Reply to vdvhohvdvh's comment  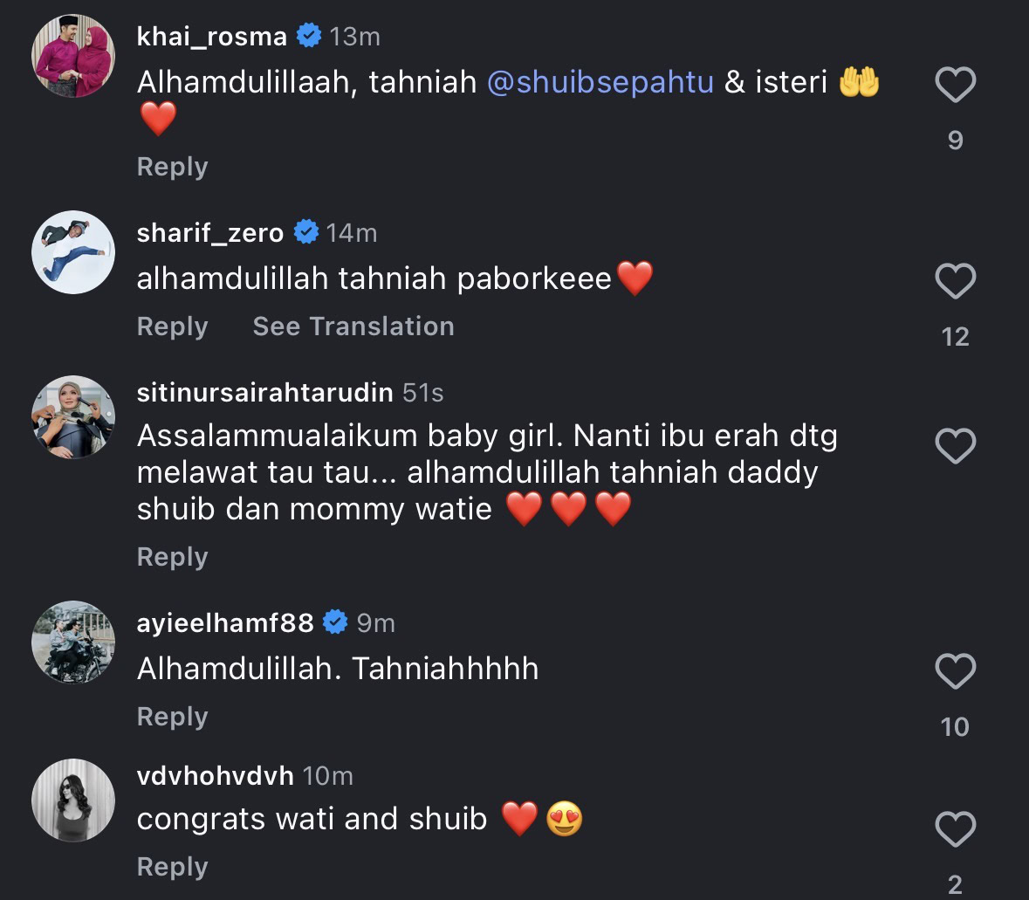pyautogui.click(x=172, y=867)
